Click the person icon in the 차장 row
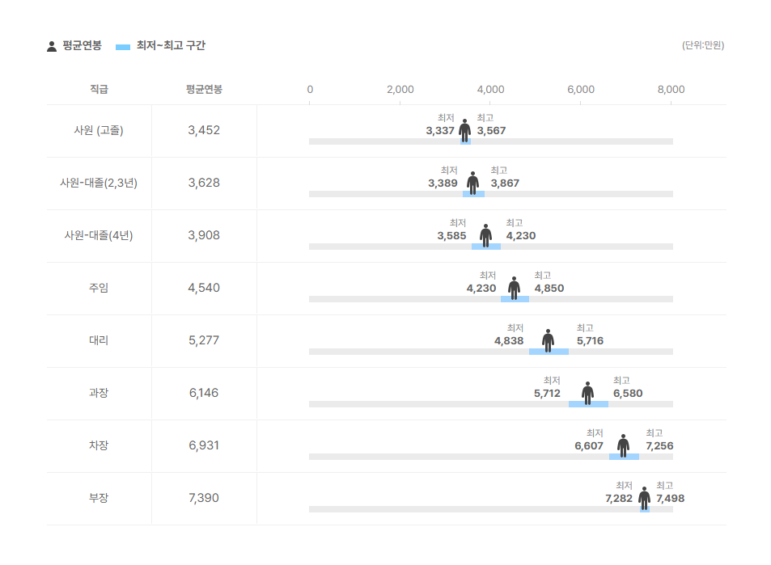Screen dimensions: 771x565 [623, 445]
